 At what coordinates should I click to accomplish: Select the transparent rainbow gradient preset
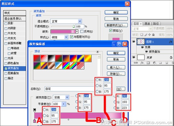[73, 65]
